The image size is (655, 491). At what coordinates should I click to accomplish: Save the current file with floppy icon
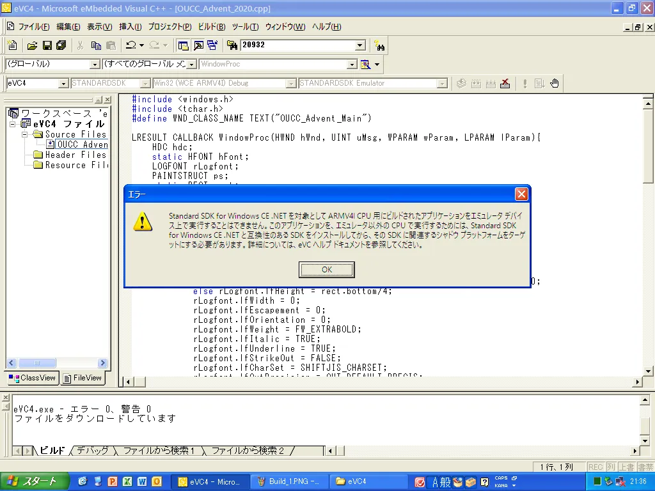(47, 45)
